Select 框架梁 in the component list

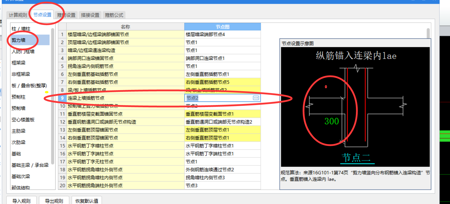click(18, 63)
